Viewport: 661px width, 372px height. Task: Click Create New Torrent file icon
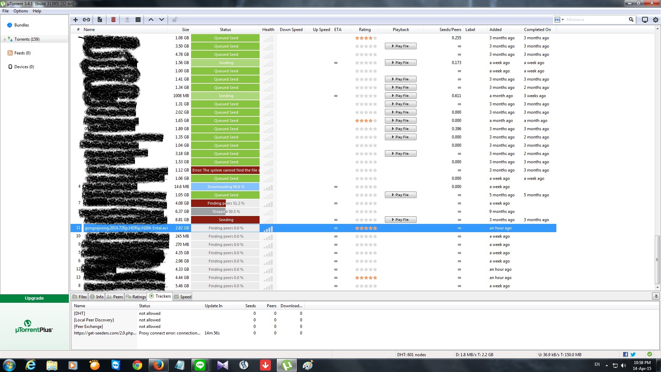[99, 20]
